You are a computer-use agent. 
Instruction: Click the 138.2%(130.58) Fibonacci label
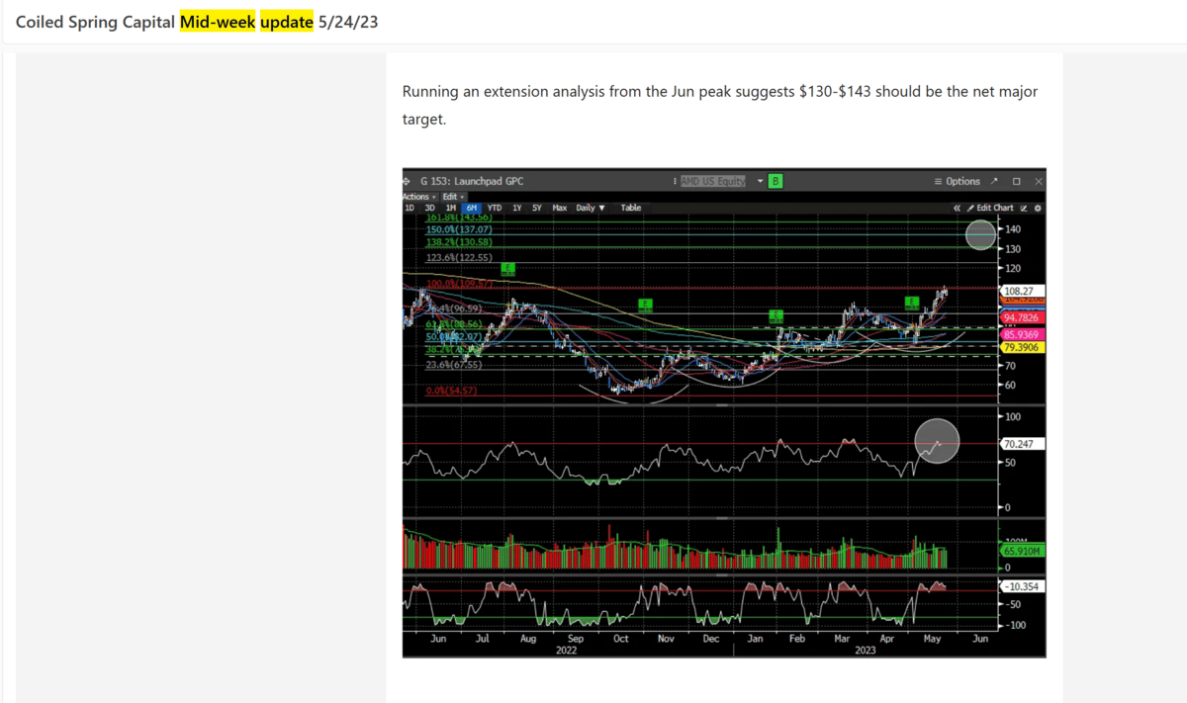459,242
